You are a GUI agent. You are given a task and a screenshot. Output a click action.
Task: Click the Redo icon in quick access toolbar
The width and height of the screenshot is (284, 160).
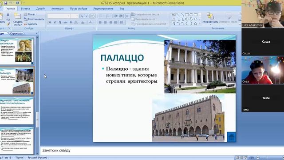pyautogui.click(x=17, y=3)
